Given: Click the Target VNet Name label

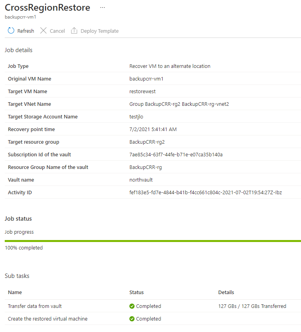Looking at the screenshot, I should tap(30, 104).
